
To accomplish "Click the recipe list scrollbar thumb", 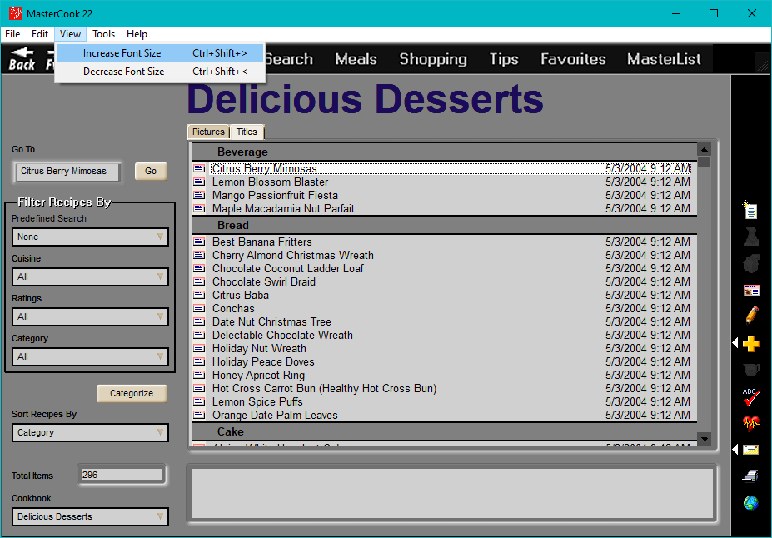I will [x=704, y=162].
